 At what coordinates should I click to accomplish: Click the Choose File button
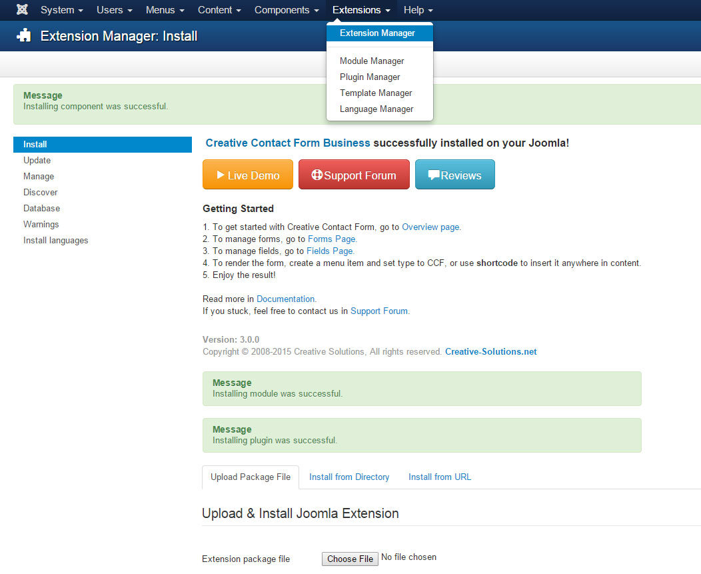click(350, 559)
